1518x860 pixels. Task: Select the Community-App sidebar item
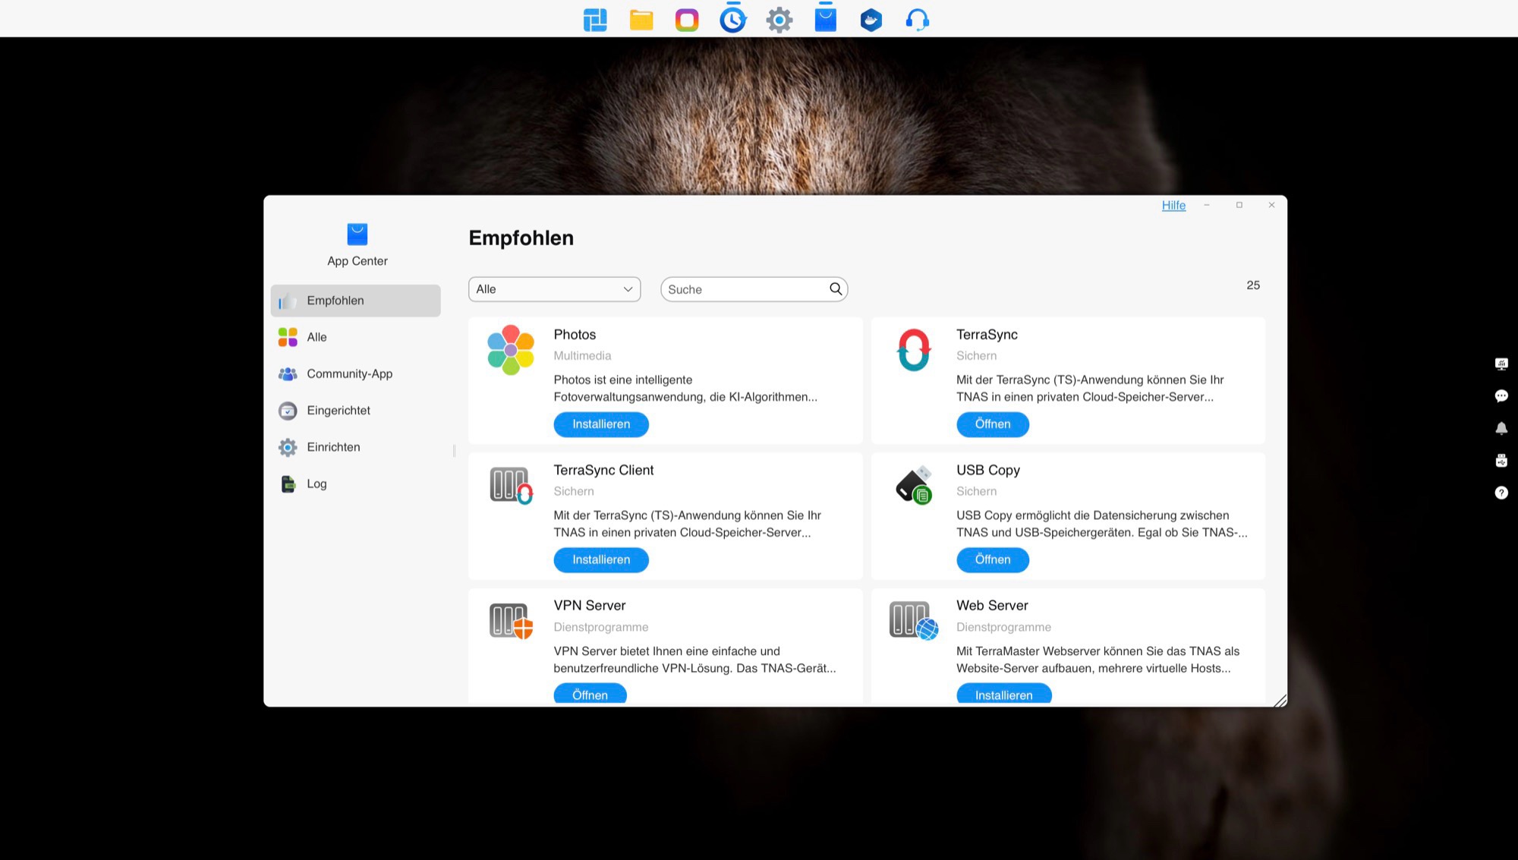[x=349, y=374]
